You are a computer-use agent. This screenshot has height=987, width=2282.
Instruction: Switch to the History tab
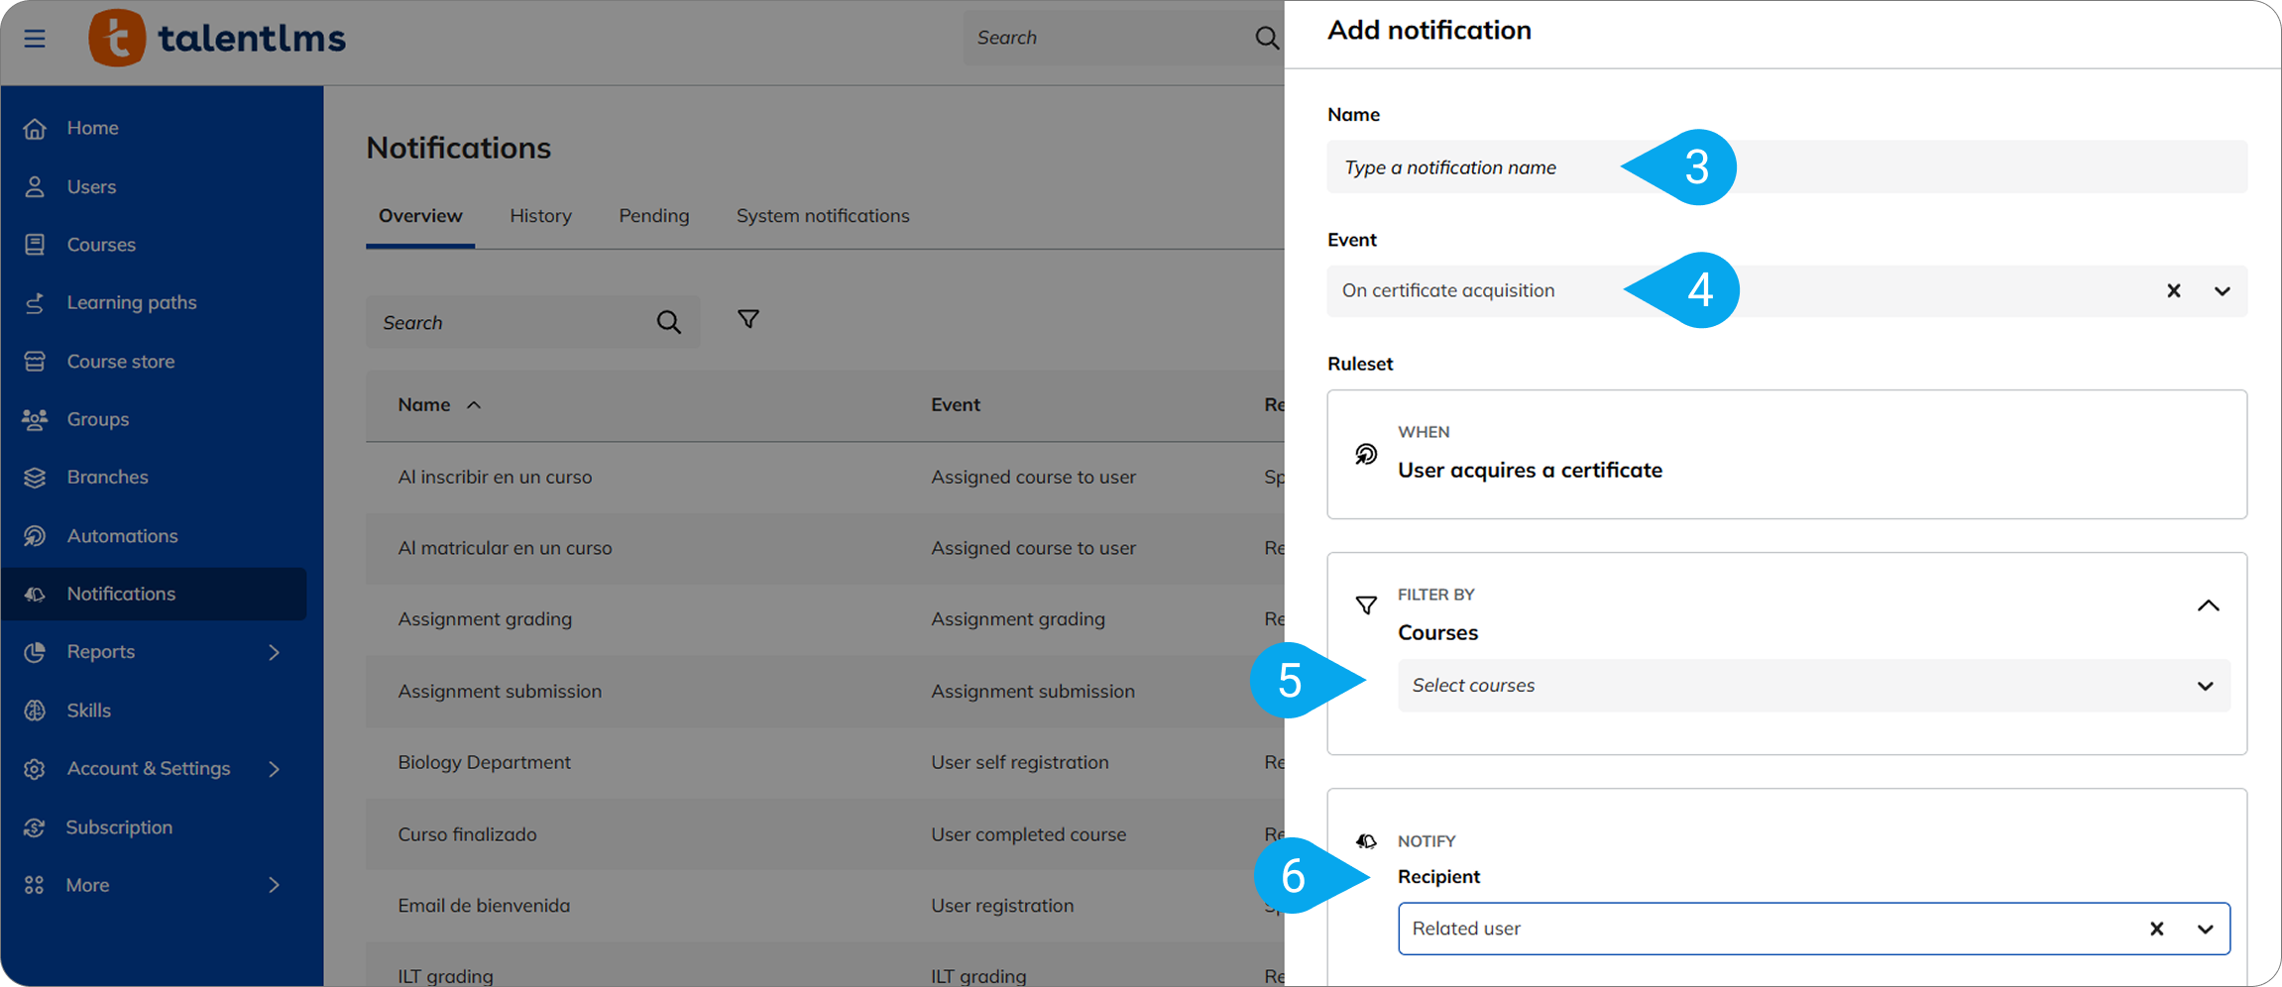540,216
